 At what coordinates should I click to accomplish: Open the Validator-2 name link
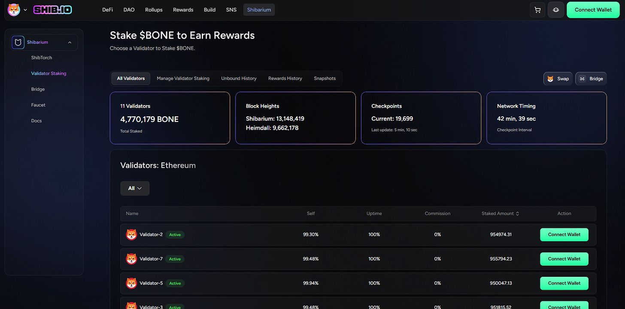pyautogui.click(x=151, y=235)
